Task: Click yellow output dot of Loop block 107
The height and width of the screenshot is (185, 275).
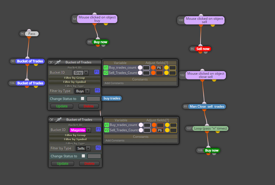Action: pyautogui.click(x=218, y=132)
